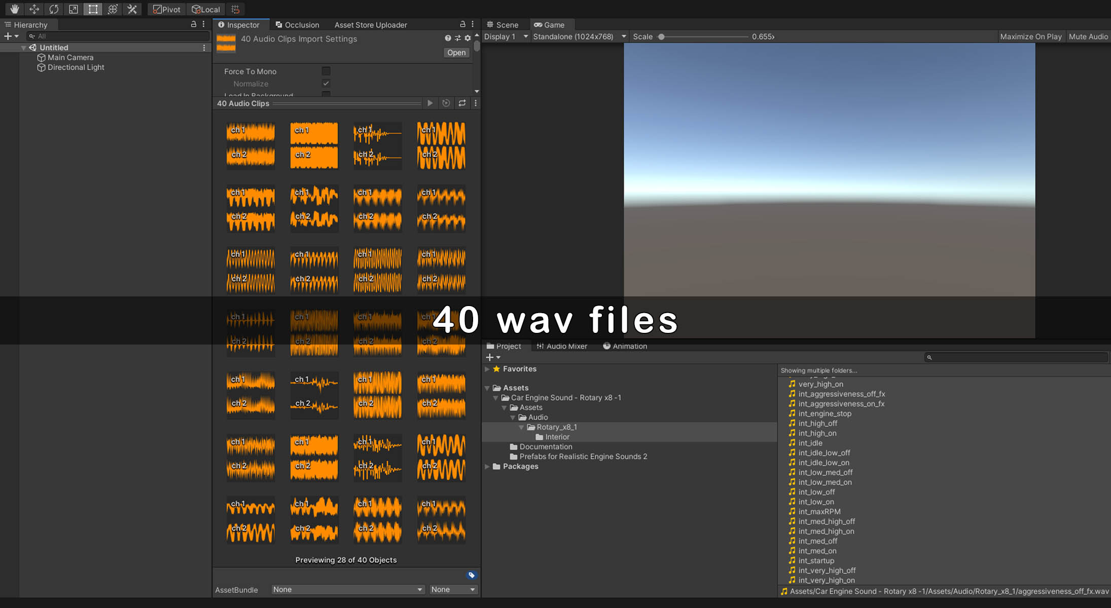Image resolution: width=1111 pixels, height=608 pixels.
Task: Select the Hand tool in toolbar
Action: (x=14, y=9)
